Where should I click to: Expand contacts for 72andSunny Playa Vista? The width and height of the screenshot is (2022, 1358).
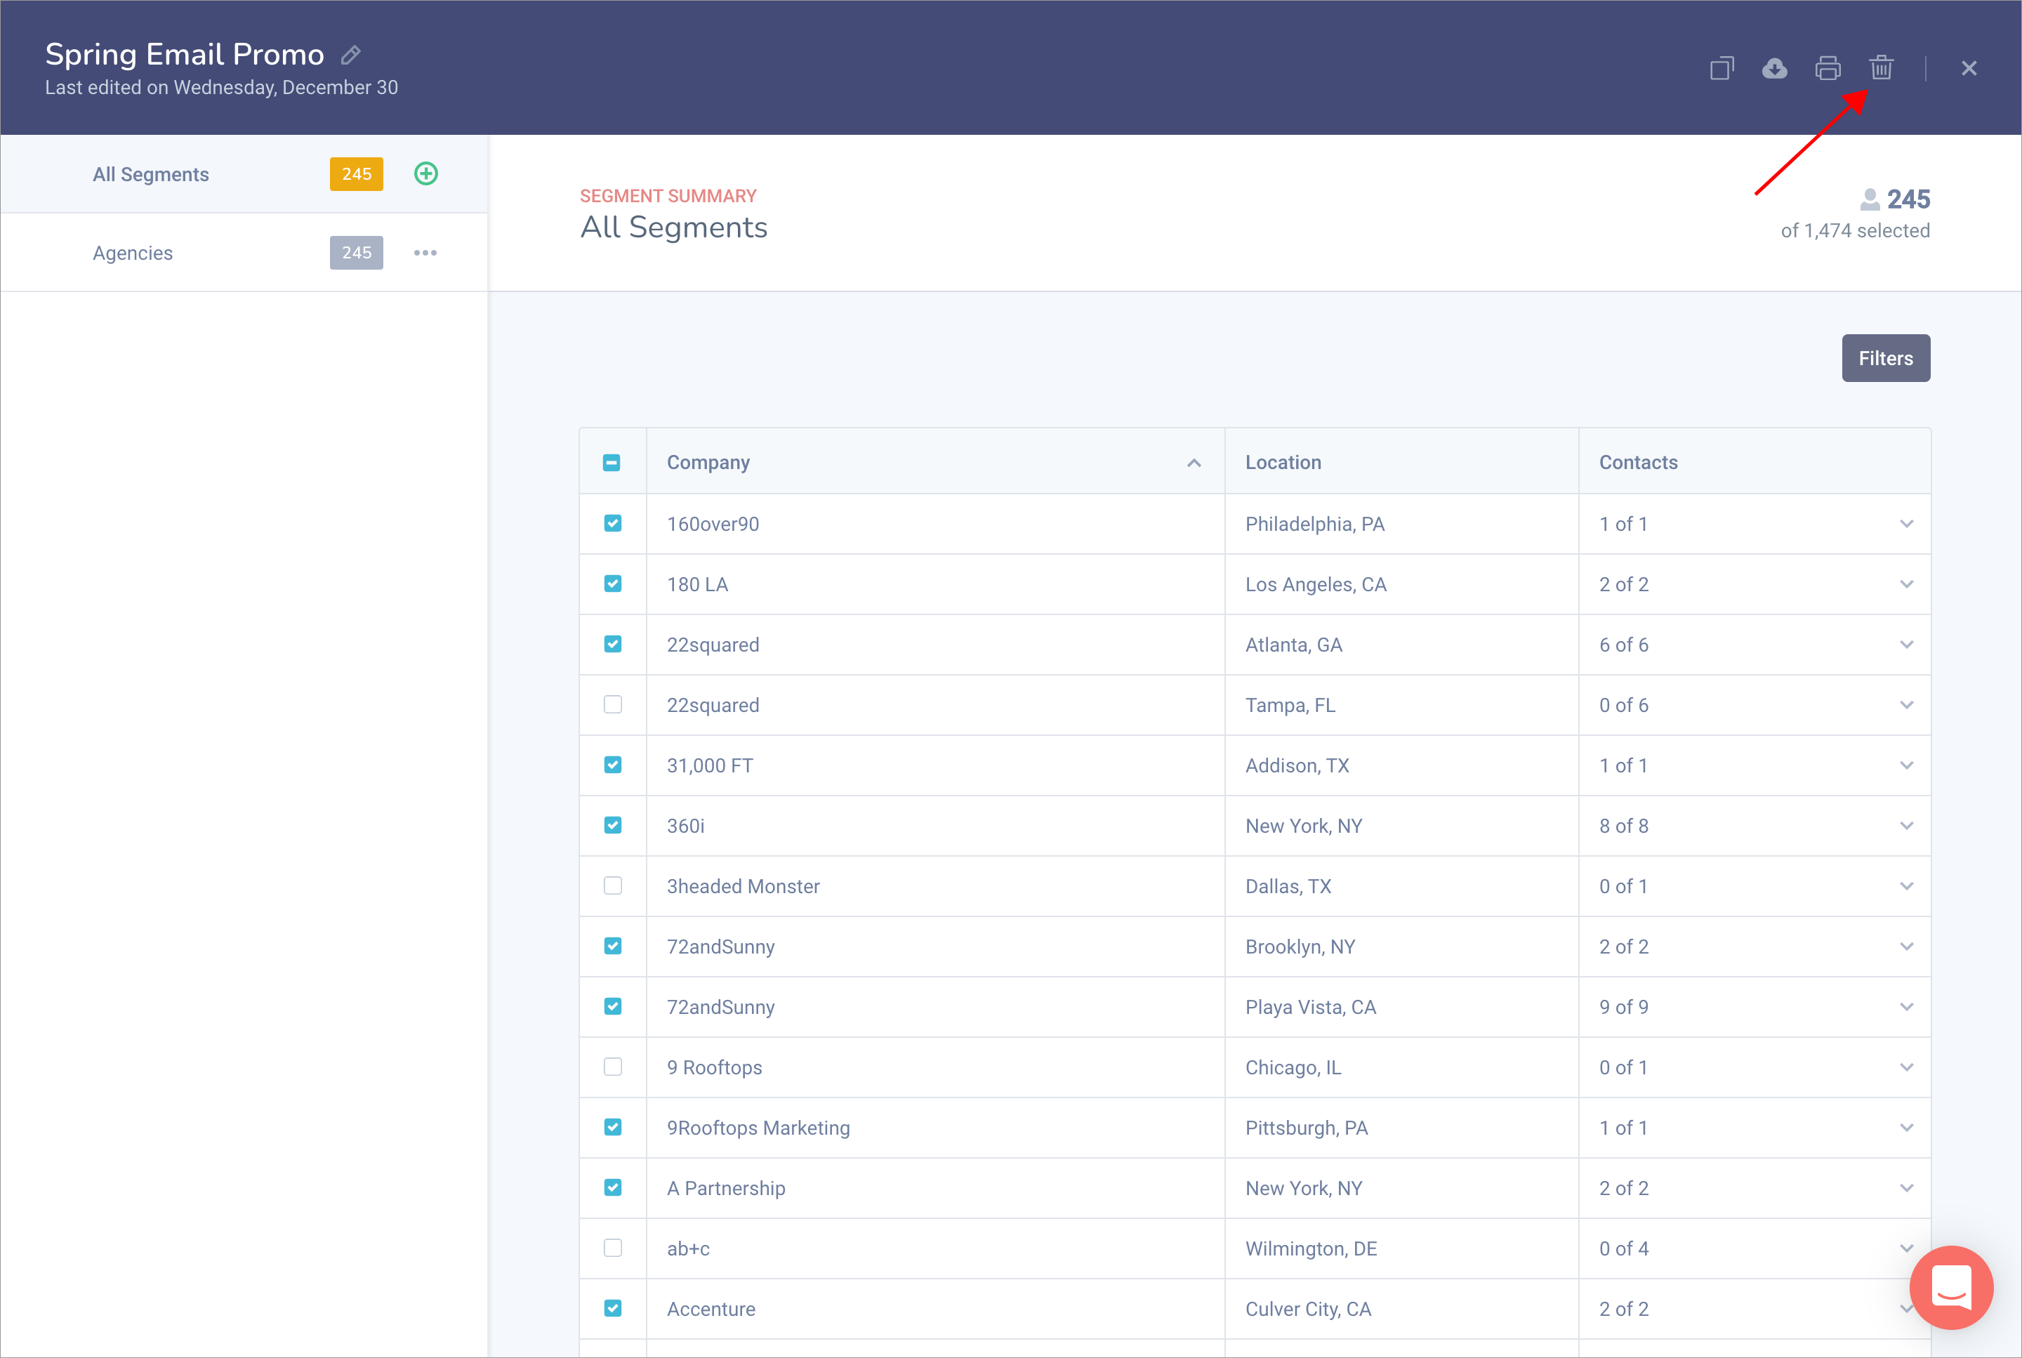pyautogui.click(x=1907, y=1007)
